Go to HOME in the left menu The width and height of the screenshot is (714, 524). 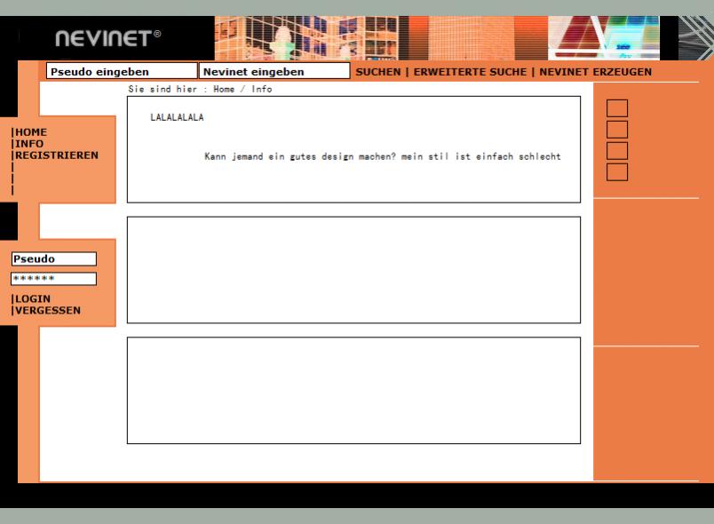tap(30, 132)
